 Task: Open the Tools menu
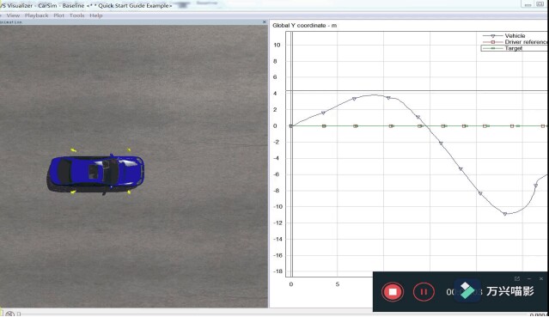click(x=76, y=15)
